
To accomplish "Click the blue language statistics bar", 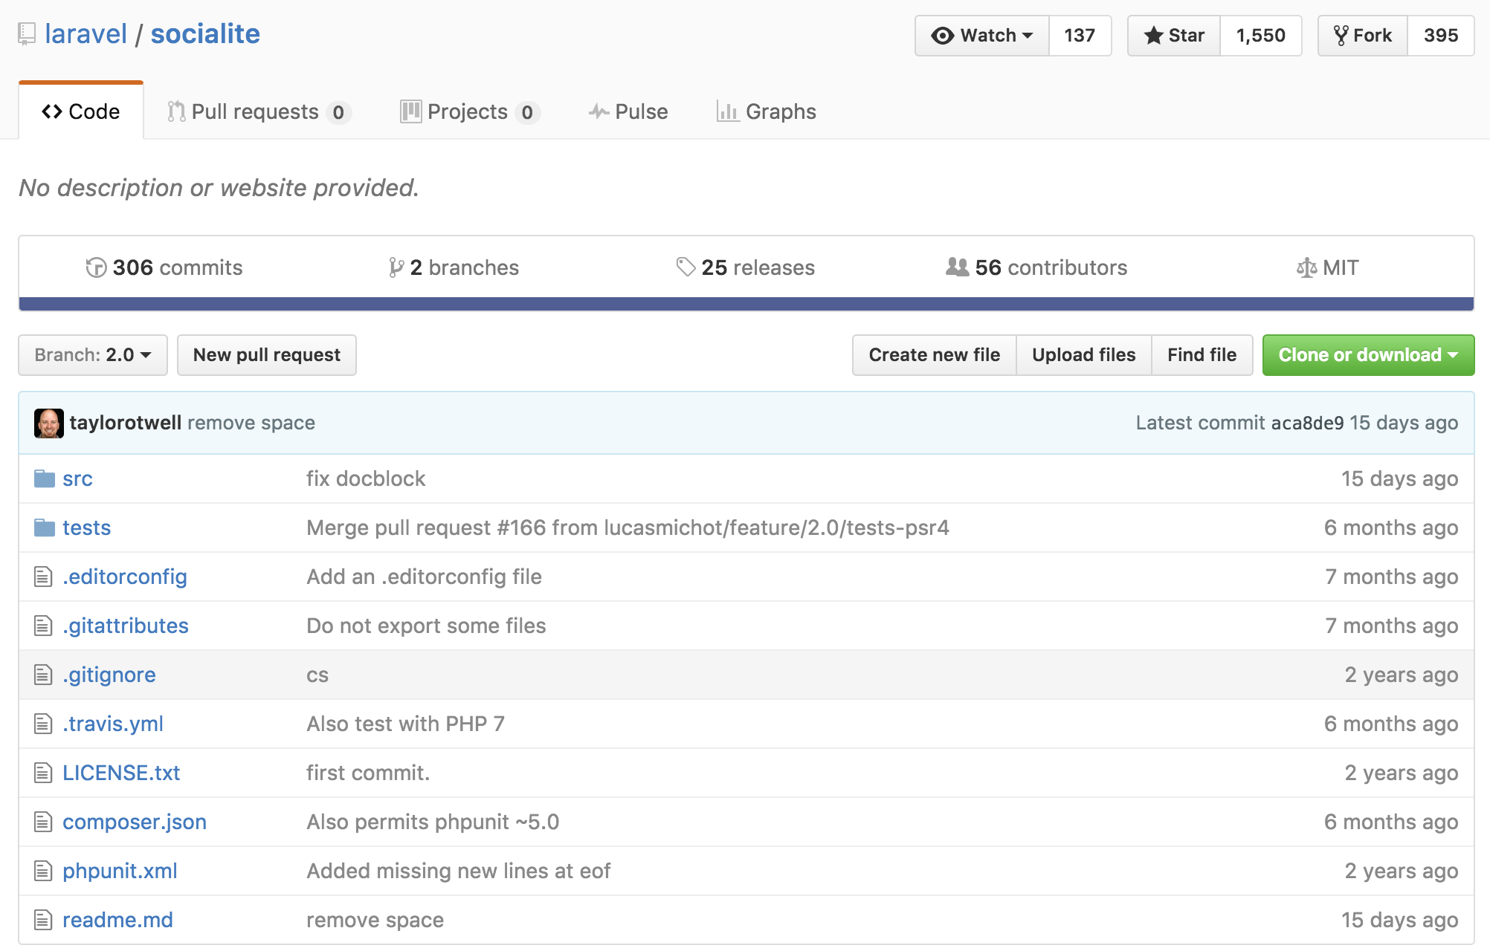I will tap(746, 304).
